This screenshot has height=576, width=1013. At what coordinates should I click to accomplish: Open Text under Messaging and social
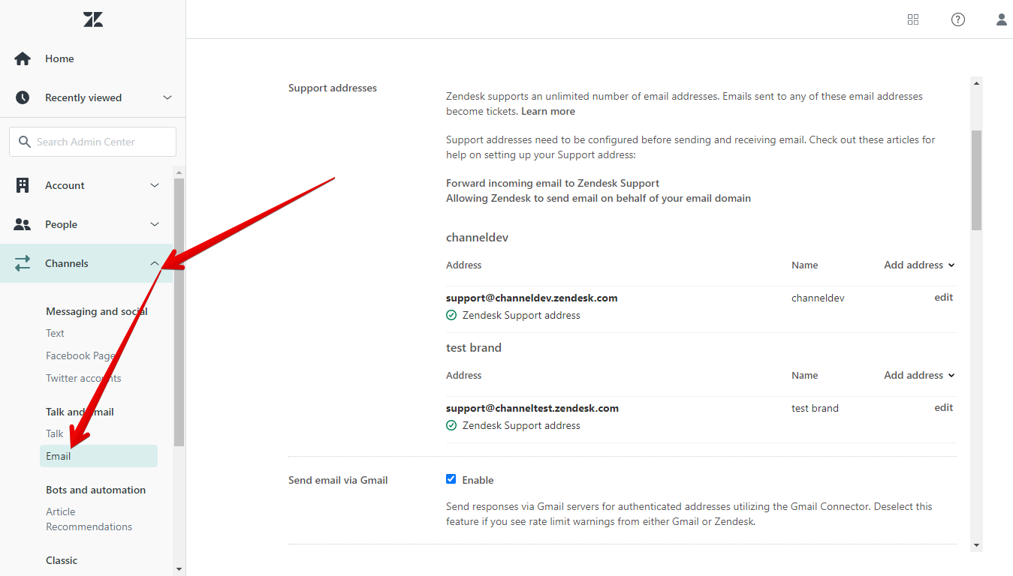click(x=55, y=333)
